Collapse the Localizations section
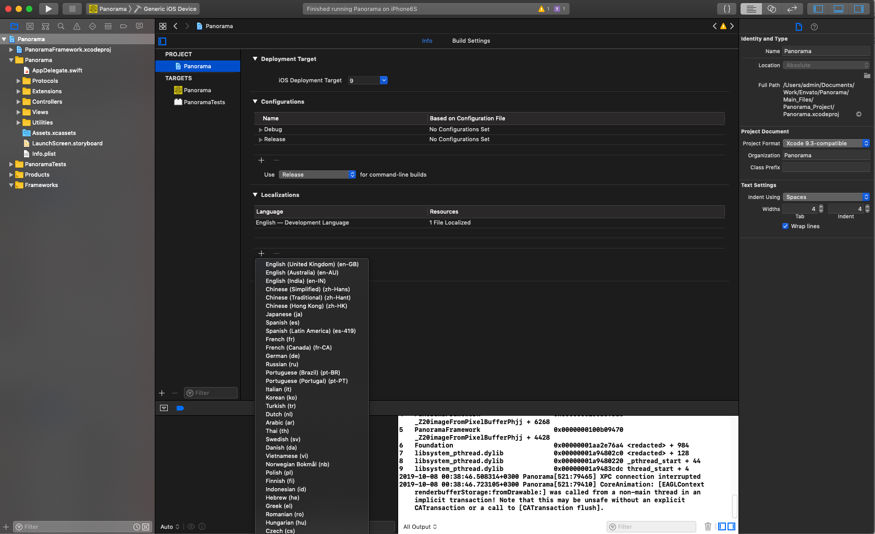The height and width of the screenshot is (534, 875). tap(255, 195)
